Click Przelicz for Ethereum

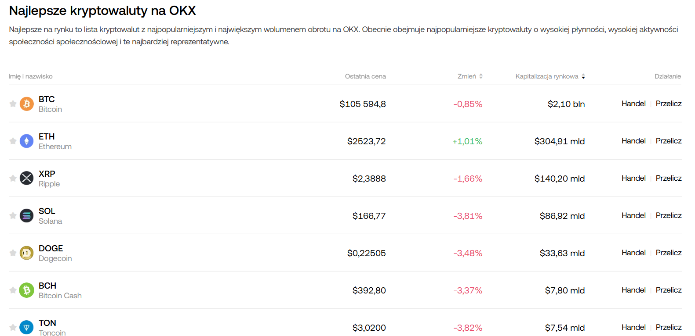click(x=669, y=141)
